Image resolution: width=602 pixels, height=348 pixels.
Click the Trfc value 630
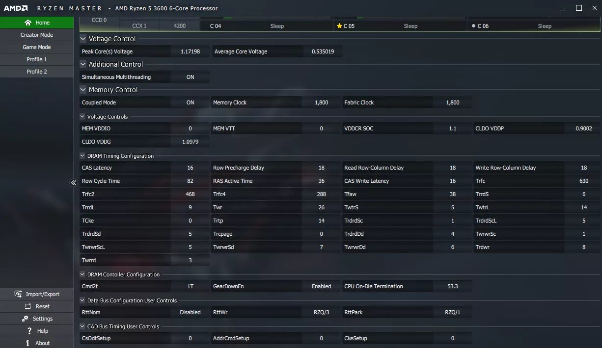[x=583, y=181]
